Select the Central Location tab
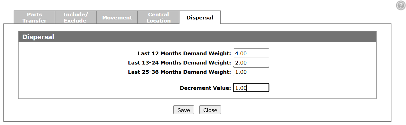406x125 pixels. point(158,18)
